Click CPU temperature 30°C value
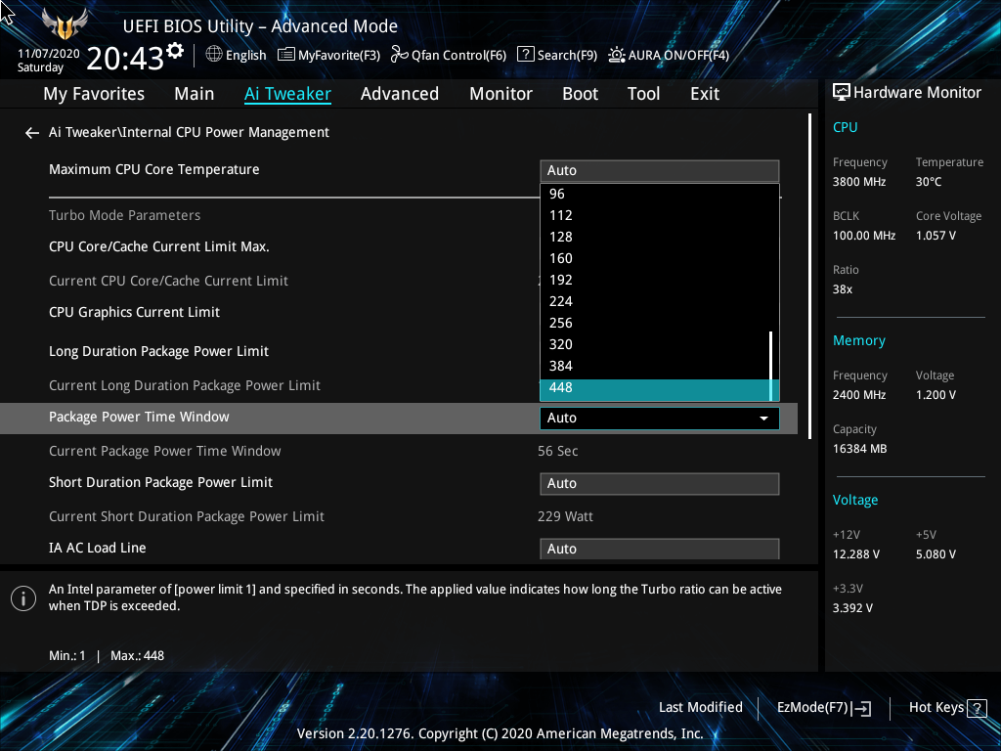1001x751 pixels. click(929, 182)
